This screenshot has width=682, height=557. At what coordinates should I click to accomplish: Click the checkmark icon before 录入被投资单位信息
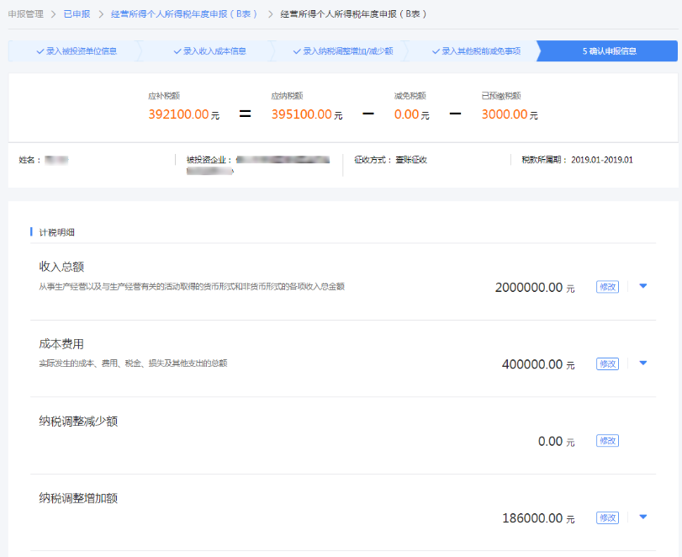pyautogui.click(x=40, y=51)
